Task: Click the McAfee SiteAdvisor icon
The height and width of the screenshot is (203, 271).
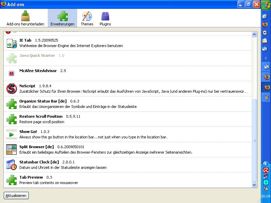Action: click(12, 73)
